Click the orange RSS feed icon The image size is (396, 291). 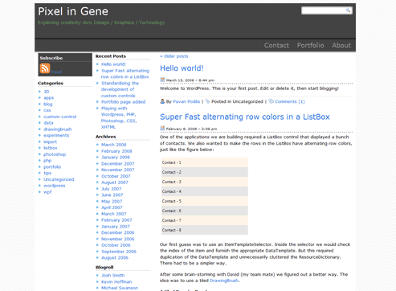45,68
